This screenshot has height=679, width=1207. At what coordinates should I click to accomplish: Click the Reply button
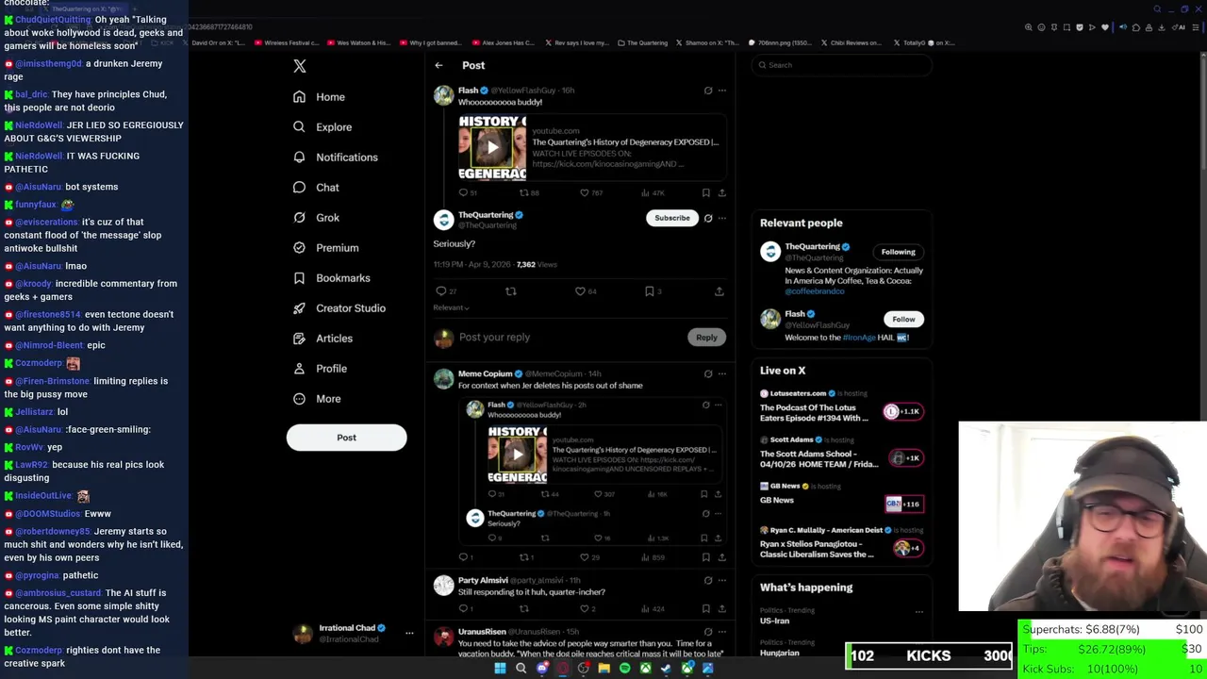coord(706,338)
